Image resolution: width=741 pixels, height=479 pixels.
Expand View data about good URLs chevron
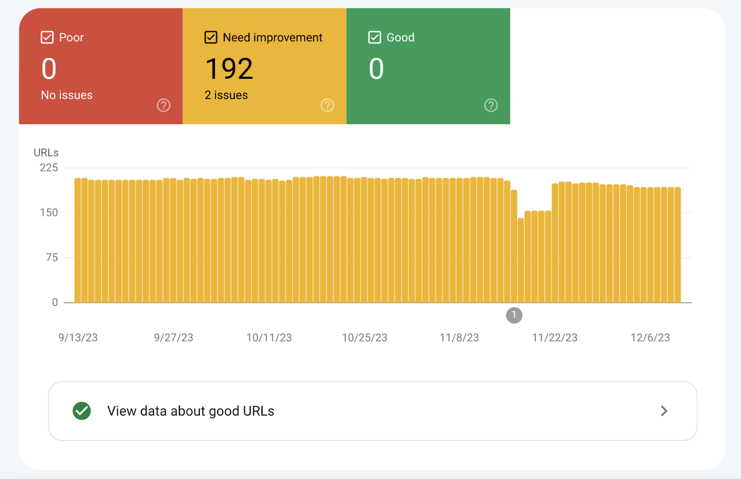(x=664, y=411)
